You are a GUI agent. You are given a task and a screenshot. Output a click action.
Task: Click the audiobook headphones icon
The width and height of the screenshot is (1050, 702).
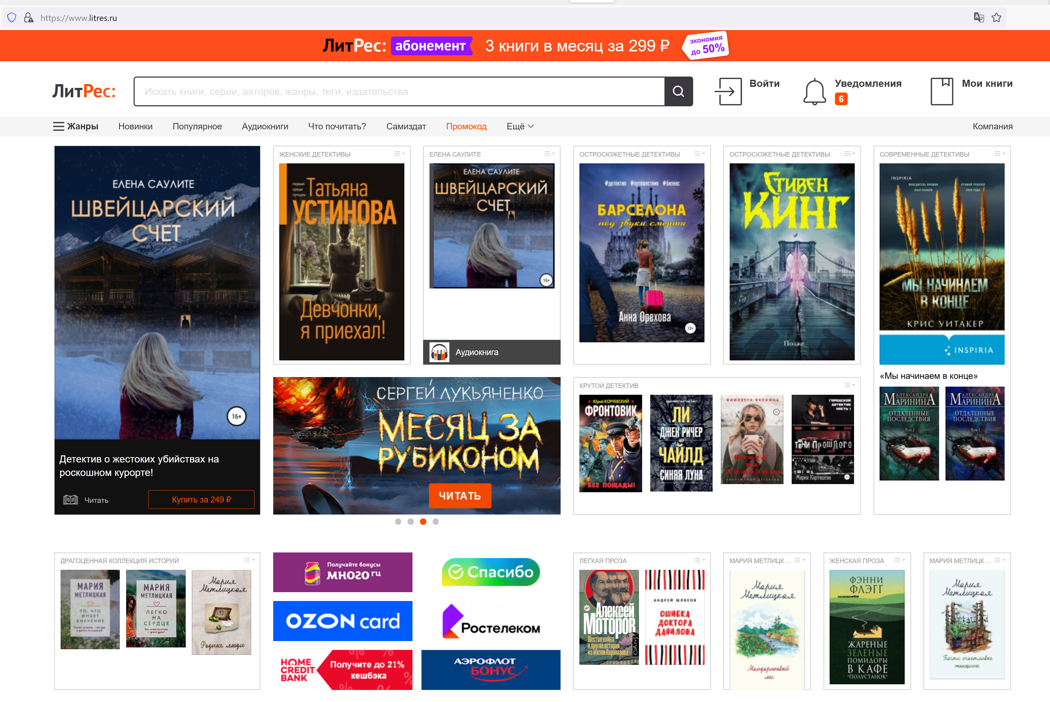439,352
